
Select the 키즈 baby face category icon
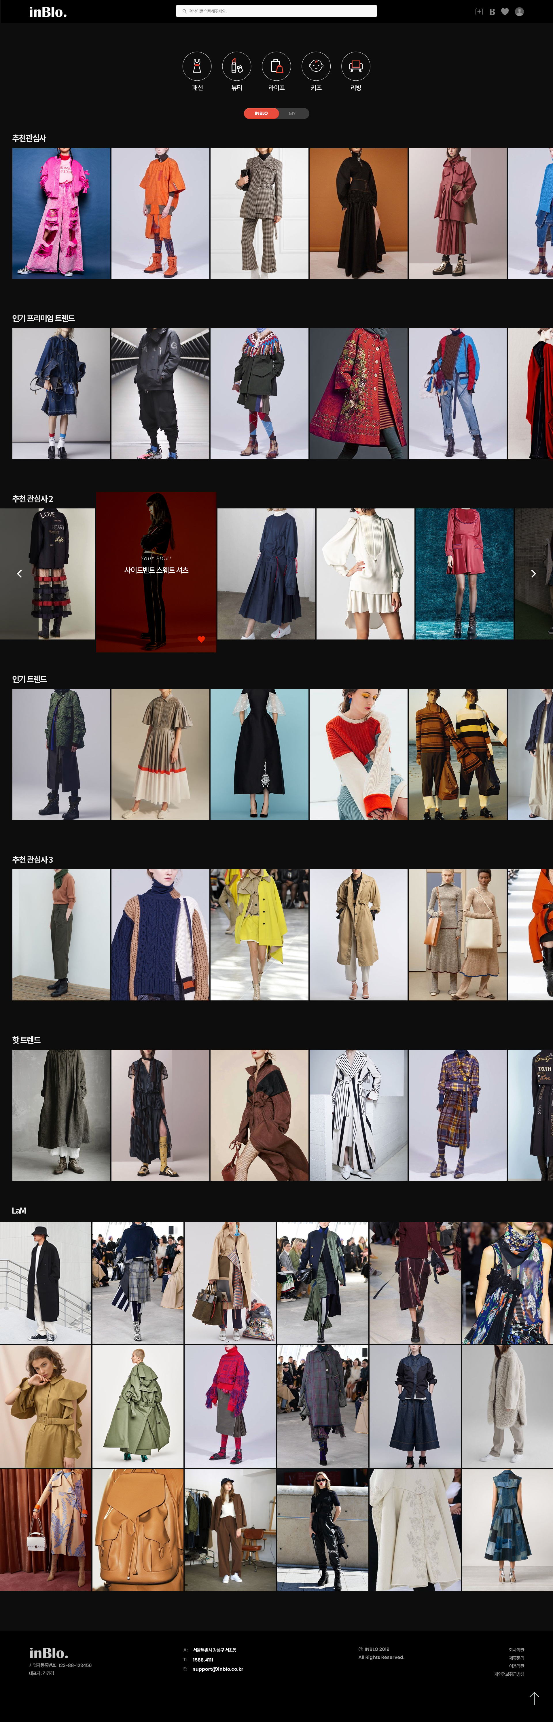316,66
